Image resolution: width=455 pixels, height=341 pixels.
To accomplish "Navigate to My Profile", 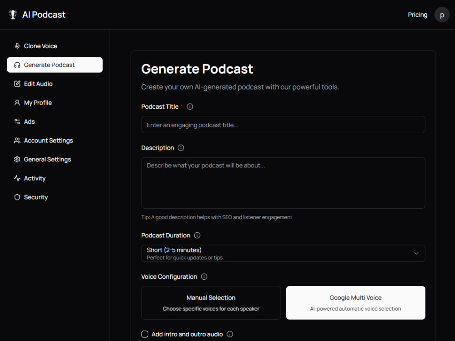I will click(55, 103).
